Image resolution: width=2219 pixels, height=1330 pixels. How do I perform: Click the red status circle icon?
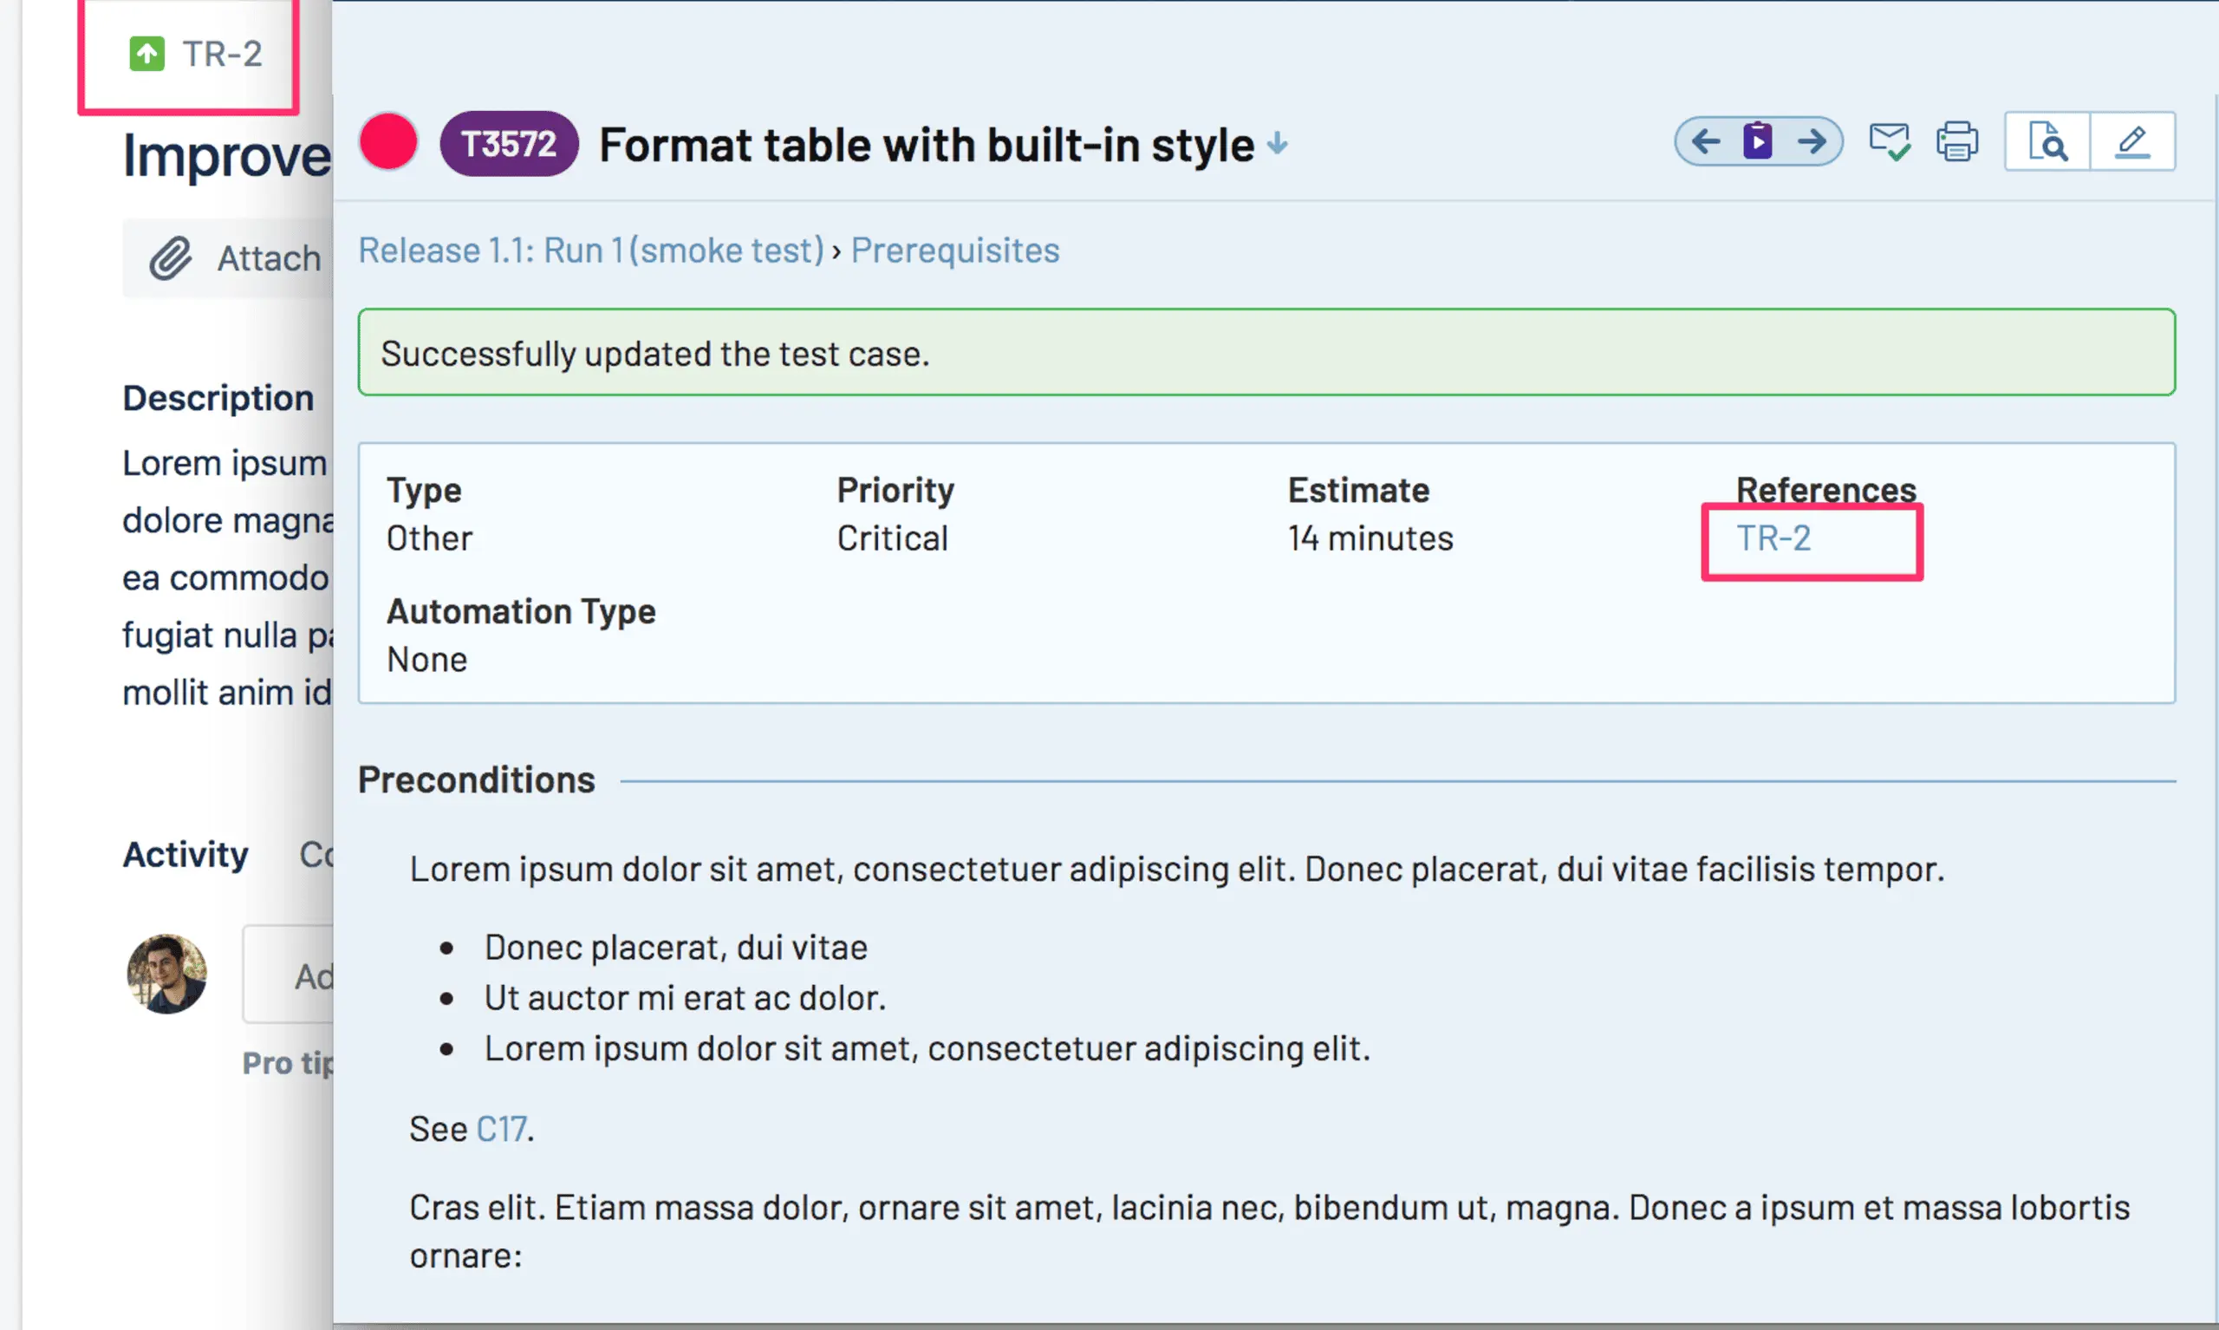[x=388, y=141]
